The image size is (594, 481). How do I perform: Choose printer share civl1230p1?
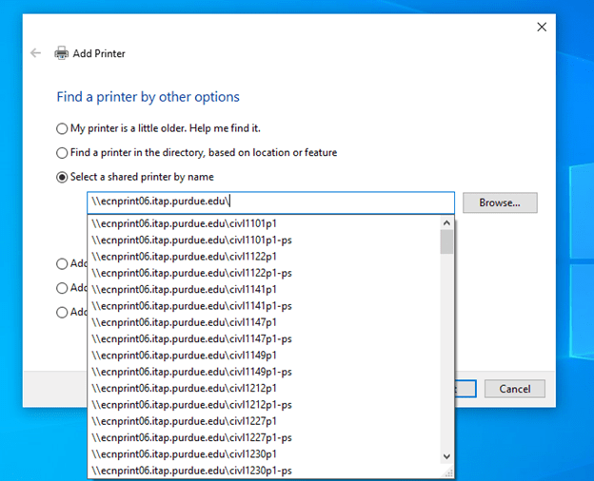pyautogui.click(x=264, y=454)
